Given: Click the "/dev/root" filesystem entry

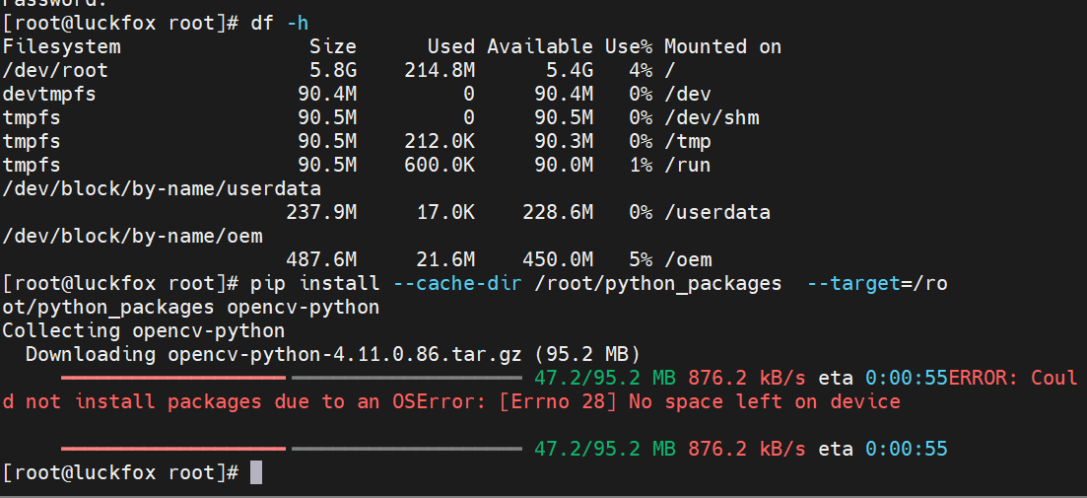Looking at the screenshot, I should pos(55,71).
